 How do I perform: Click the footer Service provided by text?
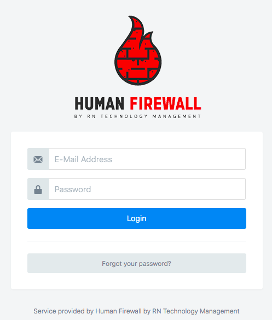[63, 311]
